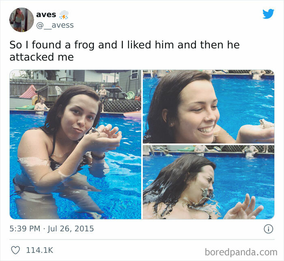Click the display name aves
Viewport: 284px width, 261px height.
[x=46, y=15]
